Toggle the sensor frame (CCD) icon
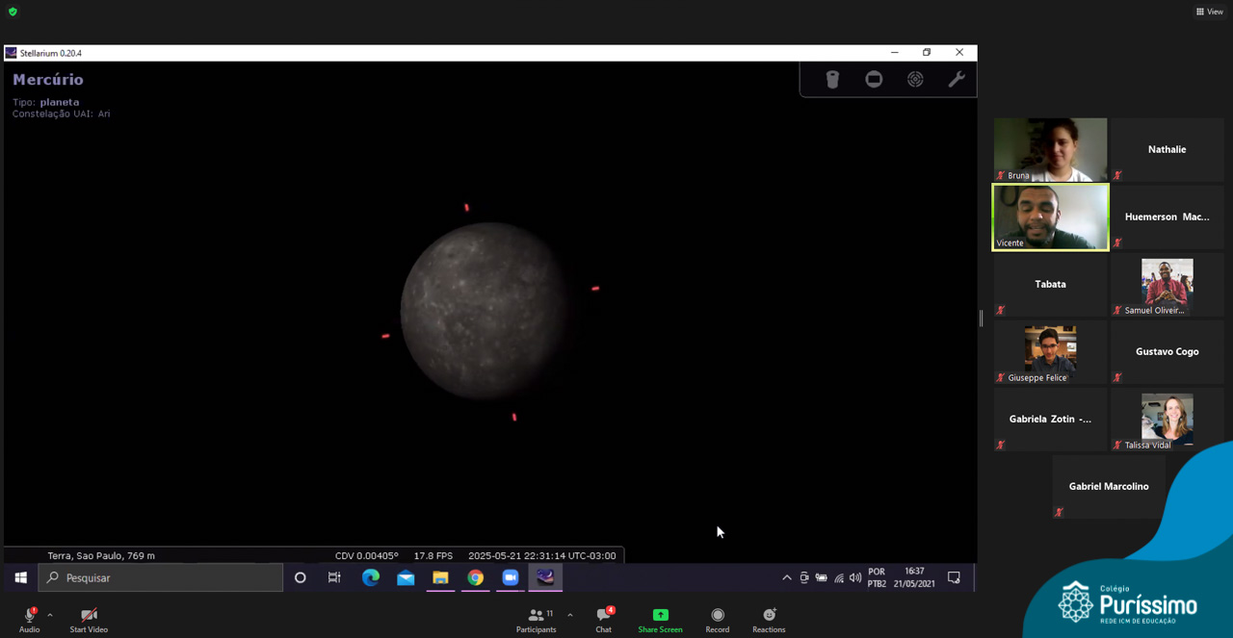Screen dimensions: 1233x638 pos(874,80)
